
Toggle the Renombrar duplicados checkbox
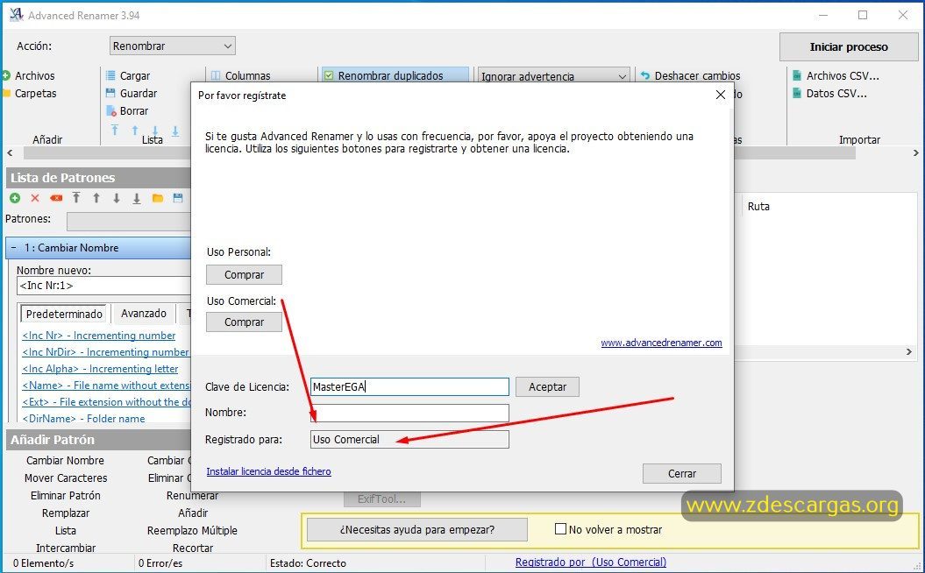pos(329,75)
